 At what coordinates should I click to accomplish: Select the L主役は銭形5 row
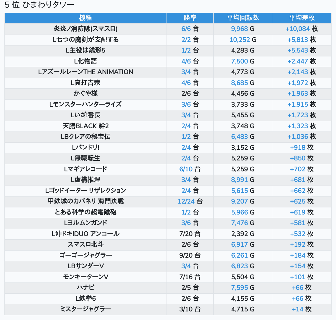click(x=85, y=50)
